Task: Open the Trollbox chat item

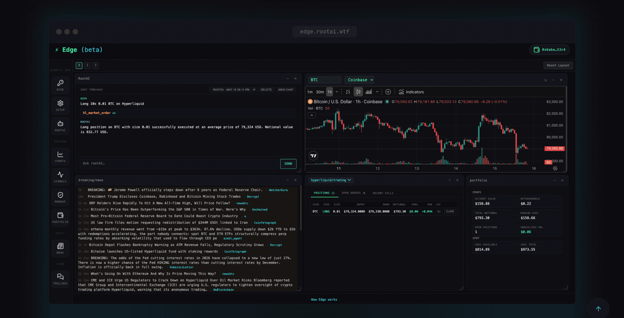Action: pyautogui.click(x=60, y=279)
